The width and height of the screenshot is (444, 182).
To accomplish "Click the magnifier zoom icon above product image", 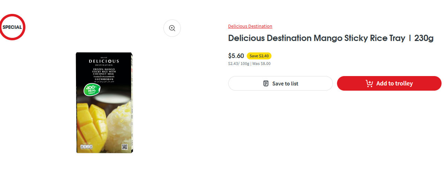I will pos(172,28).
